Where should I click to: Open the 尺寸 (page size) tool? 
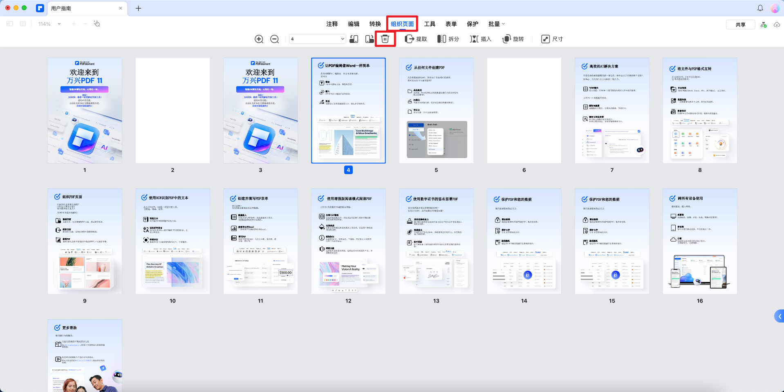point(551,39)
